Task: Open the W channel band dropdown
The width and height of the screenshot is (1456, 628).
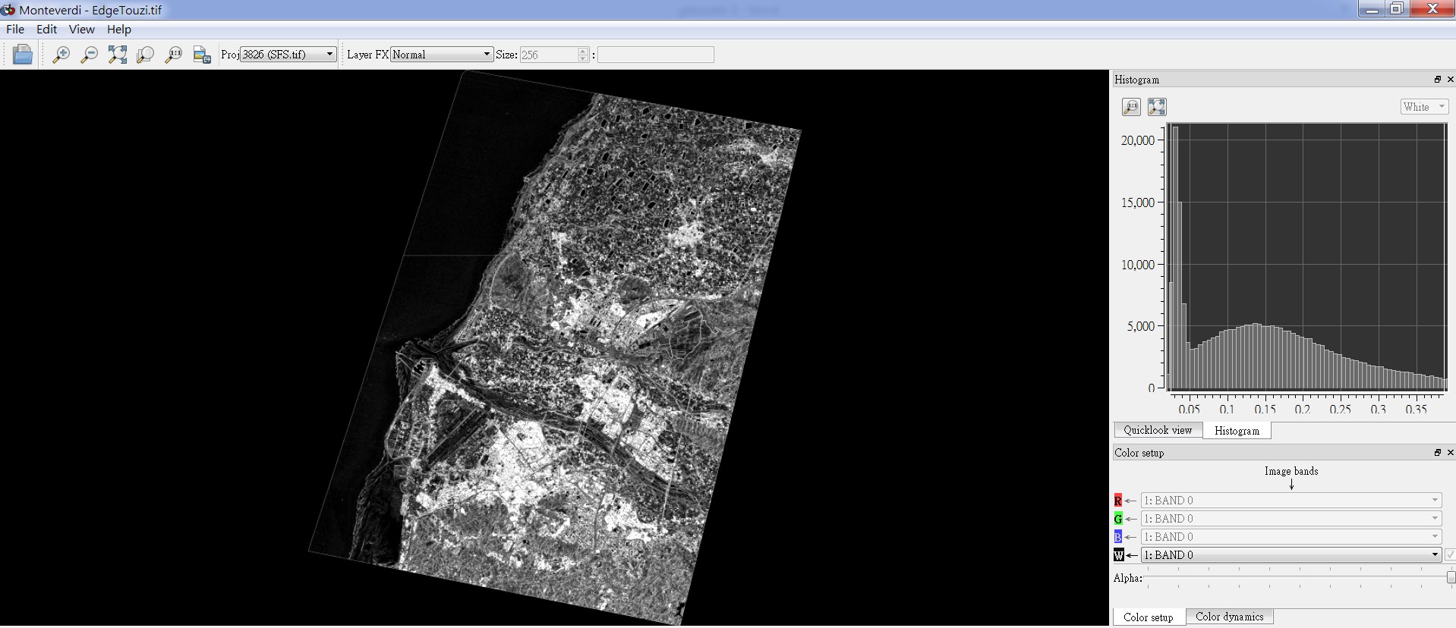Action: point(1291,555)
